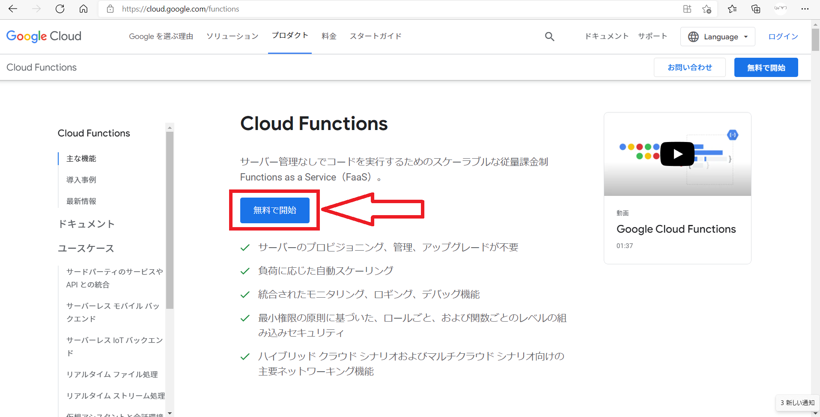Image resolution: width=820 pixels, height=417 pixels.
Task: Add this page to favorites with star icon
Action: [x=707, y=9]
